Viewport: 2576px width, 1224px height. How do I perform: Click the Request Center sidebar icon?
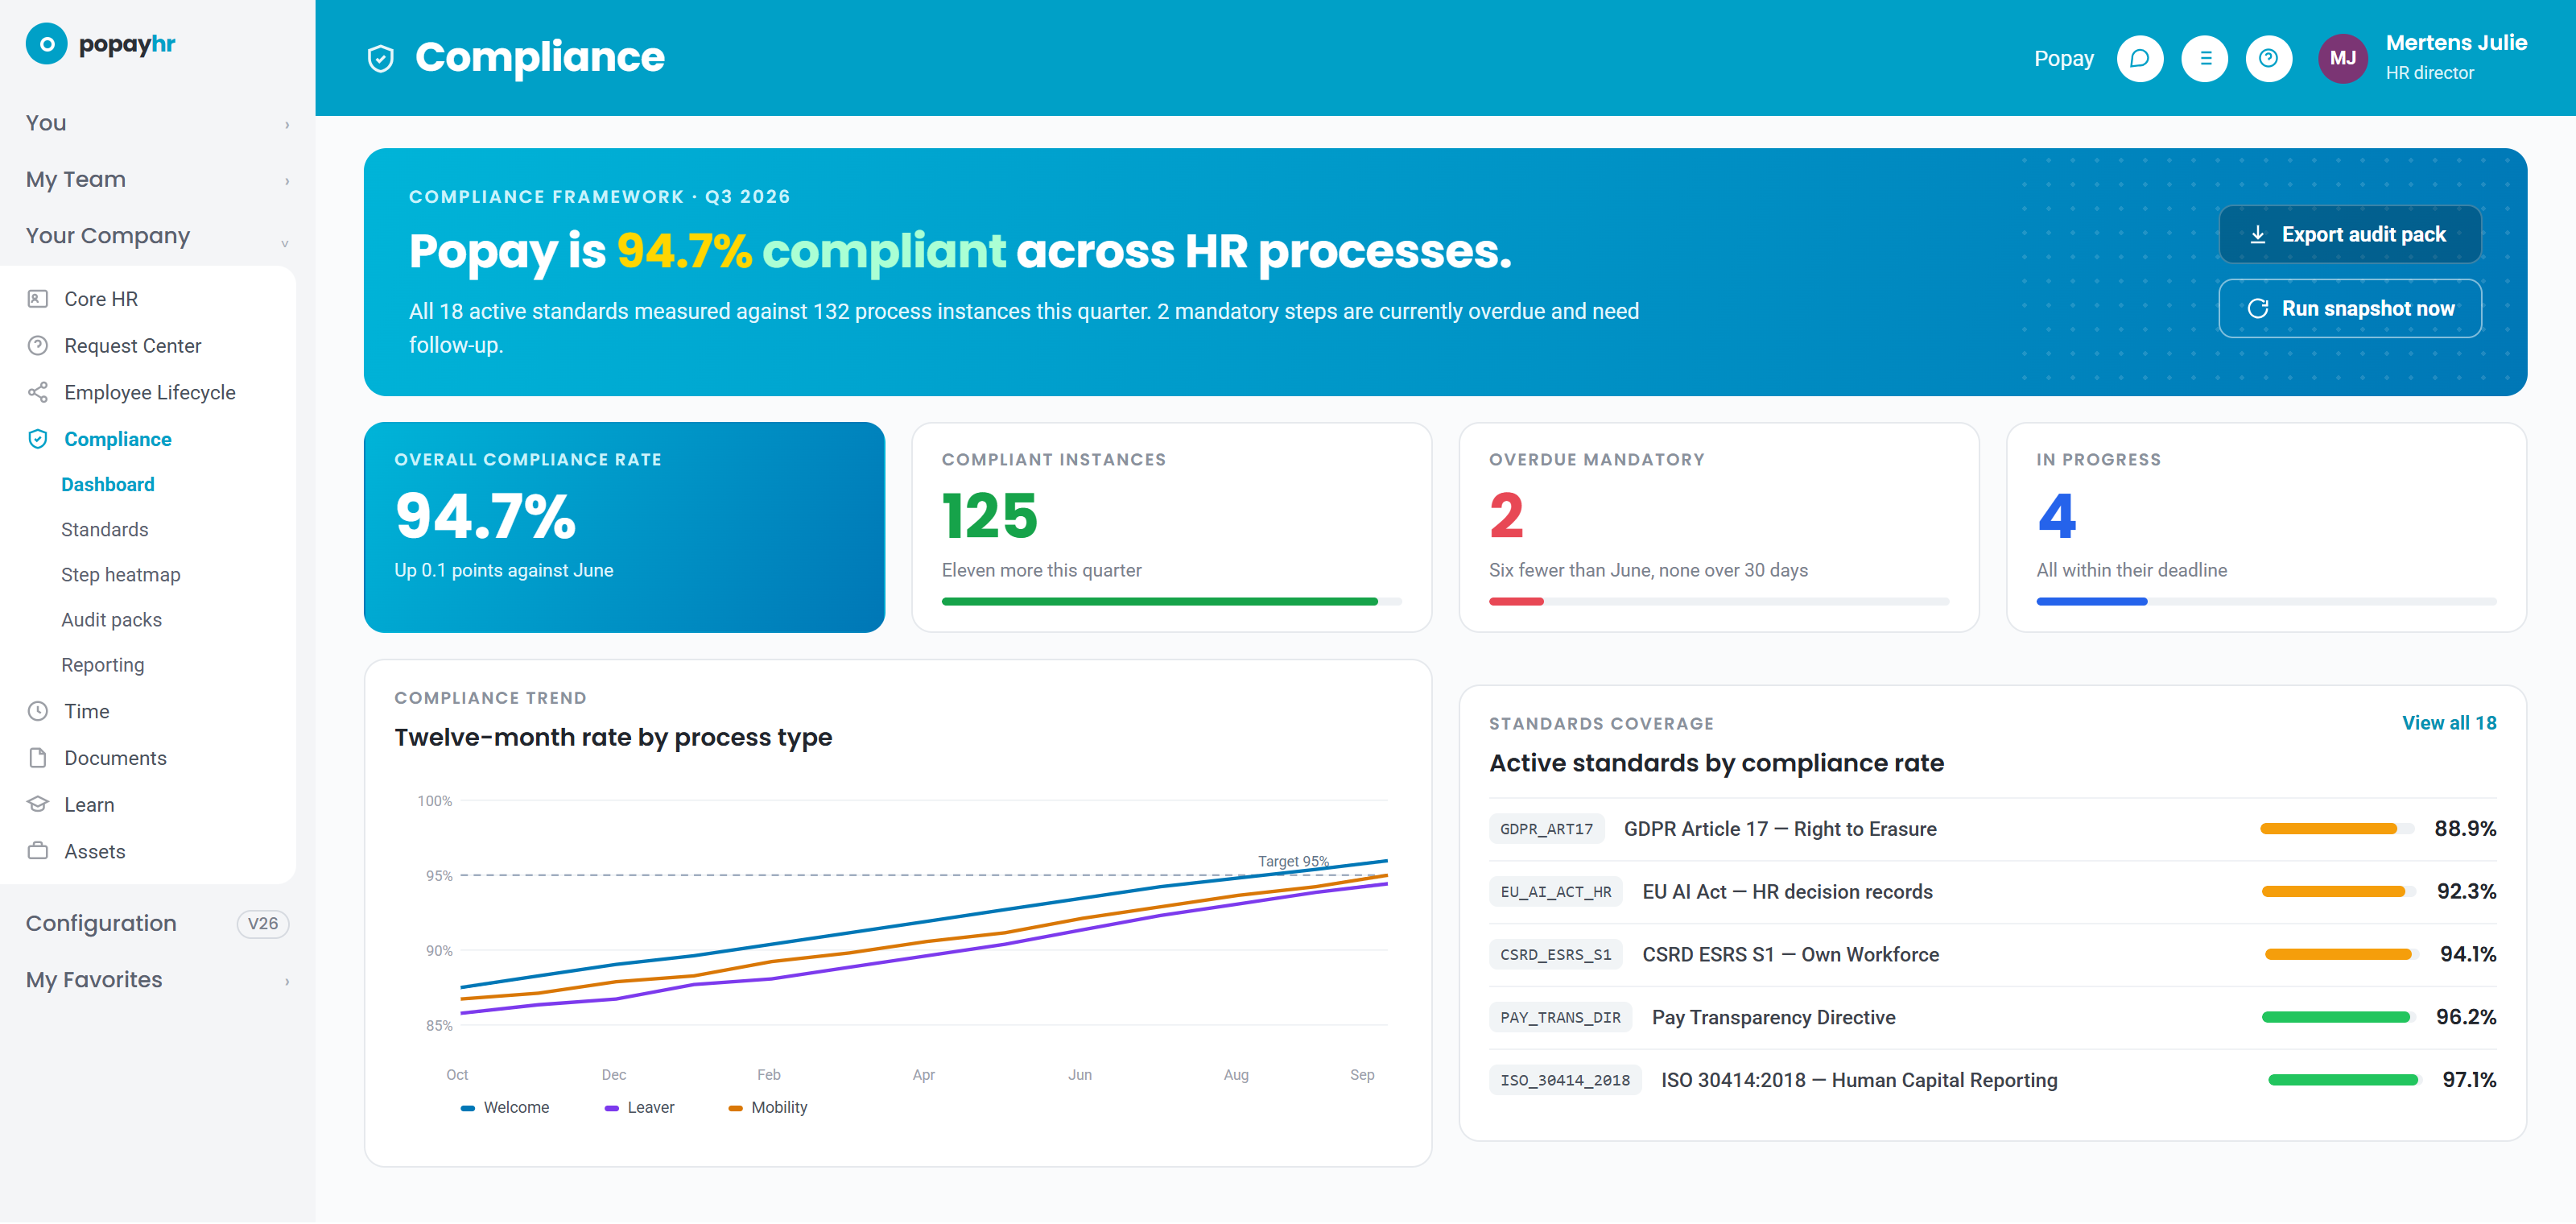38,346
